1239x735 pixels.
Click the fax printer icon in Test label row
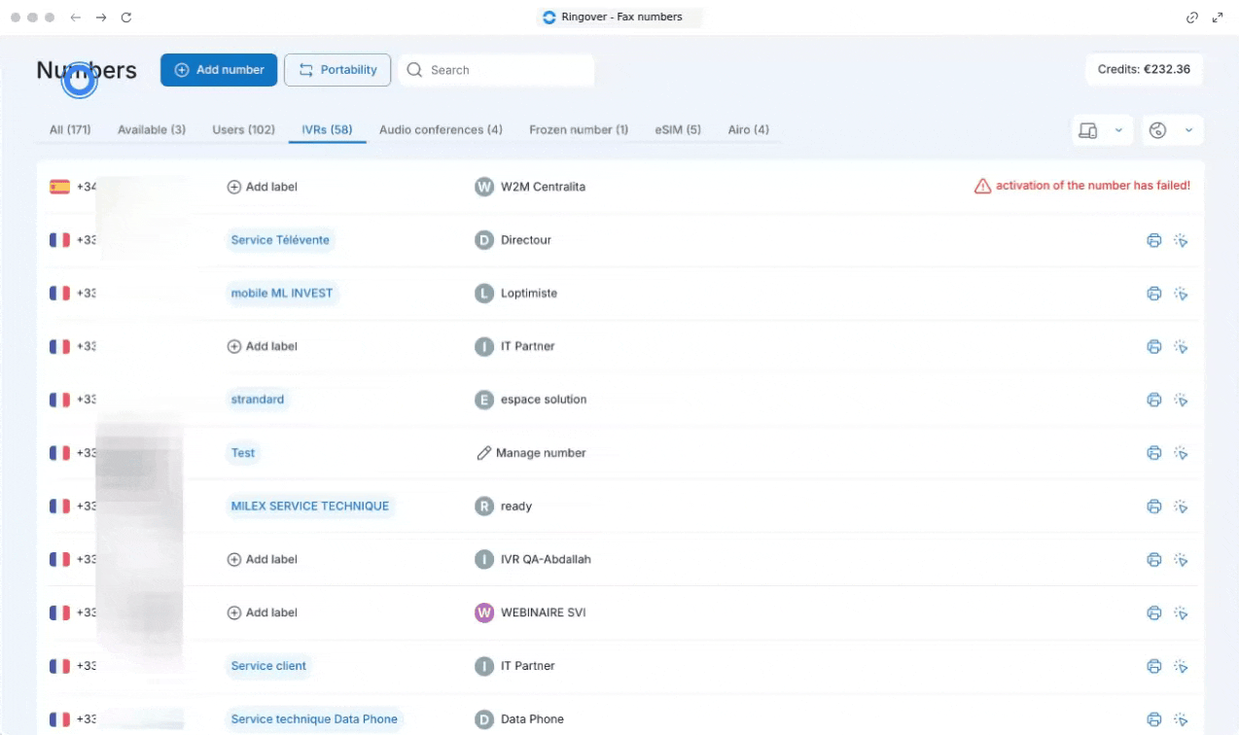(x=1154, y=453)
